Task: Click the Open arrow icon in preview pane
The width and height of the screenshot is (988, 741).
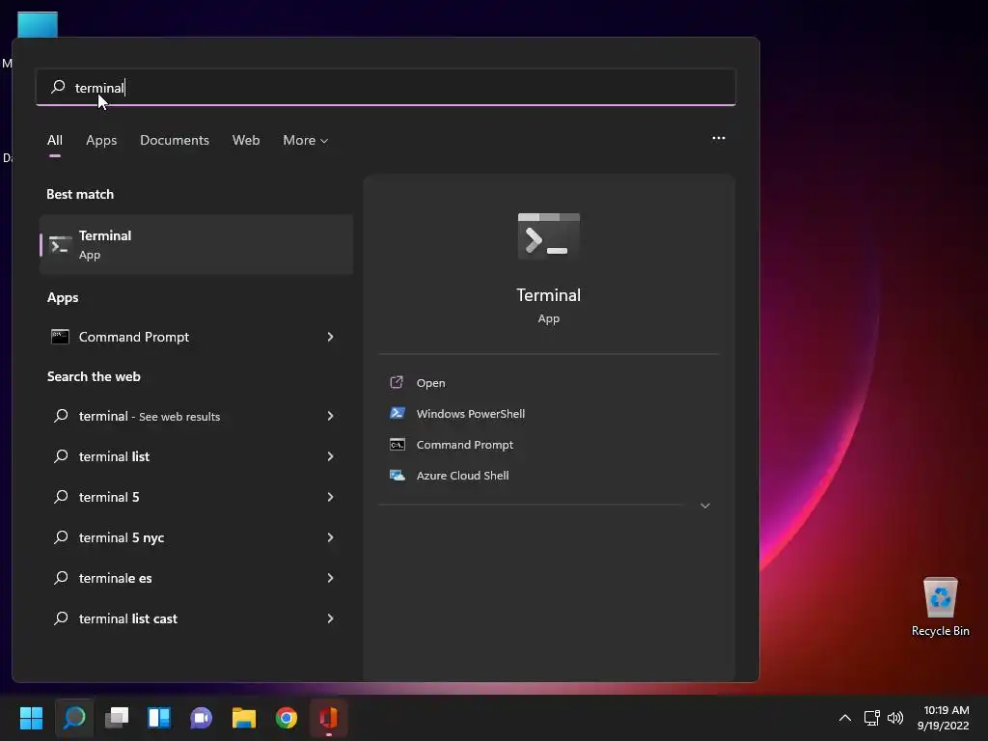Action: pyautogui.click(x=397, y=382)
